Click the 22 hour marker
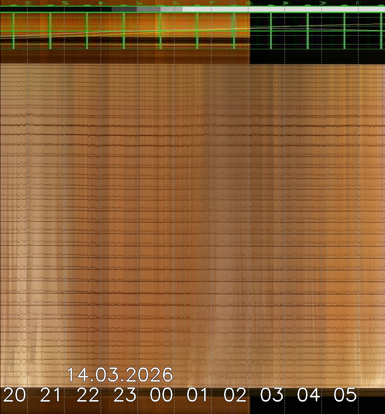The height and width of the screenshot is (414, 385). [x=88, y=395]
